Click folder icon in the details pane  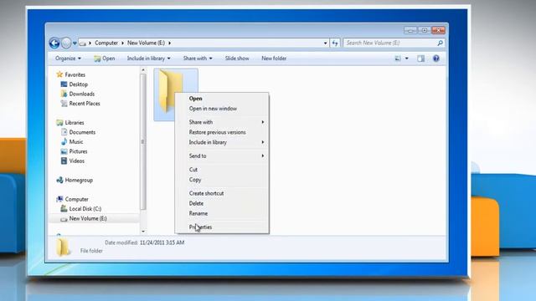(x=63, y=247)
